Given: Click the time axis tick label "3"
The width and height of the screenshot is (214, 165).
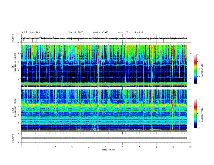Looking at the screenshot, I should coord(72,147).
